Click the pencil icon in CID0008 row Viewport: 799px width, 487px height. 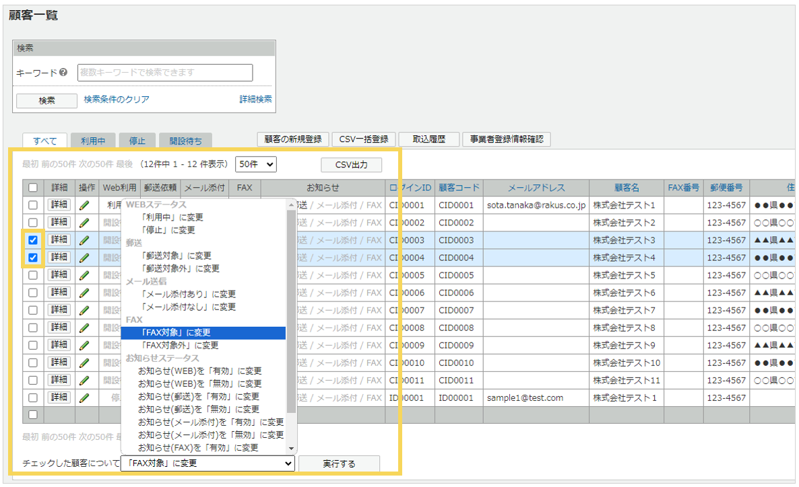coord(84,328)
